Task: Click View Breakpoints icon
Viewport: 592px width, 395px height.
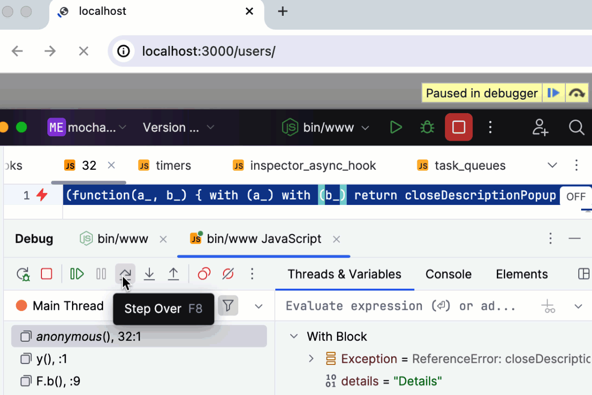Action: click(204, 274)
